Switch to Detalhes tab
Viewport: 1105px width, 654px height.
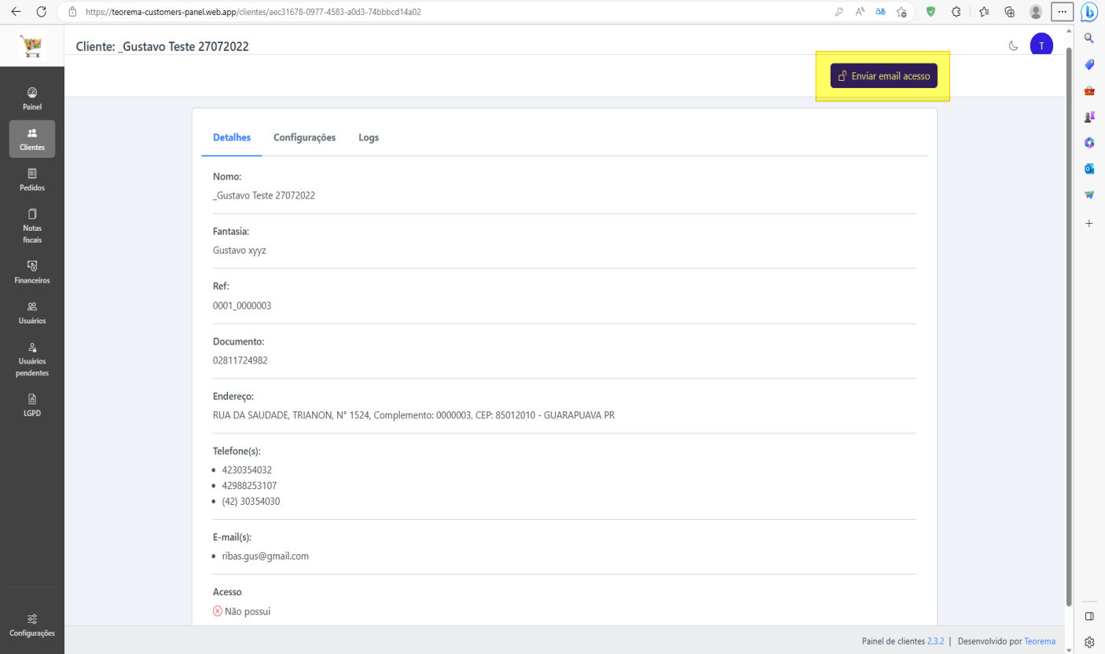coord(232,137)
